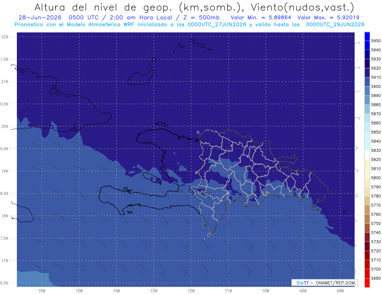Click the '68W' longitude label
This screenshot has height=295, width=382.
(340, 291)
